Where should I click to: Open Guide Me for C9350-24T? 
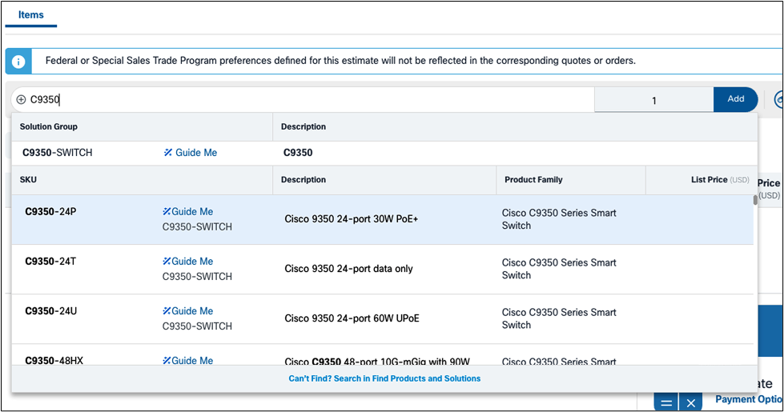(x=188, y=261)
